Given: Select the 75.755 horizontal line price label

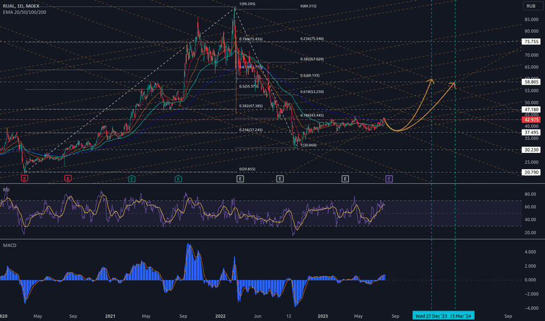Looking at the screenshot, I should pyautogui.click(x=531, y=41).
